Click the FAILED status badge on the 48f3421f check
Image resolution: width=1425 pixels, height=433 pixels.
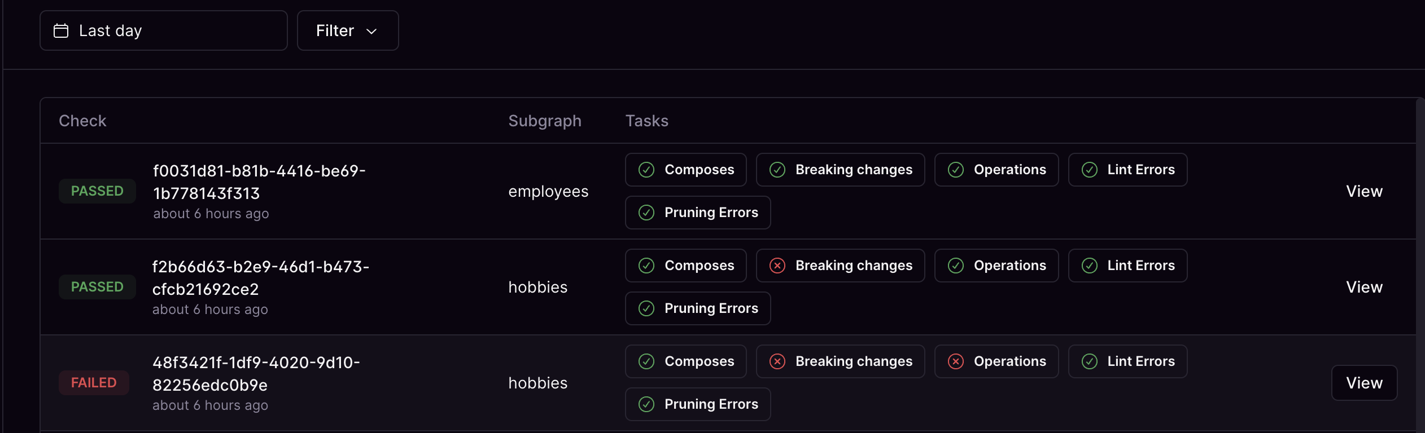94,382
